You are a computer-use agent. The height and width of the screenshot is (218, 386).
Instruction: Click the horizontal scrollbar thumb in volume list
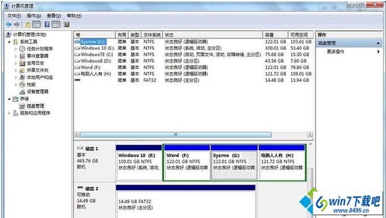(x=176, y=134)
